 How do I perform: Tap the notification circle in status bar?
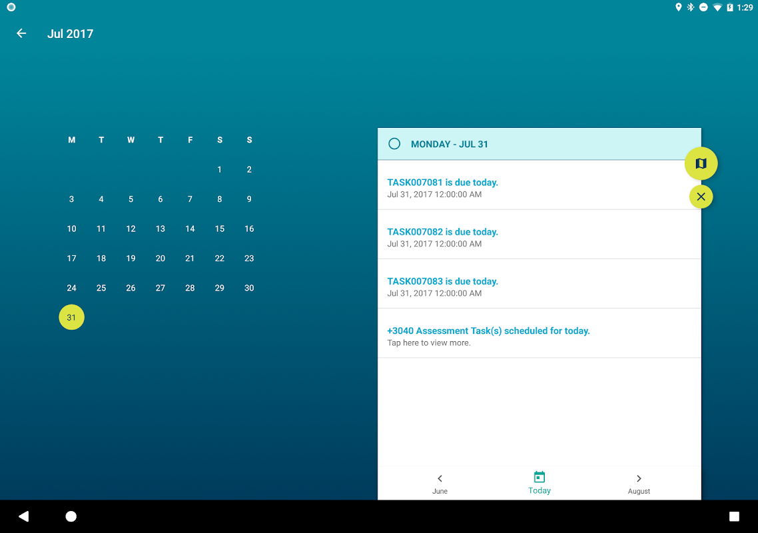(x=11, y=7)
